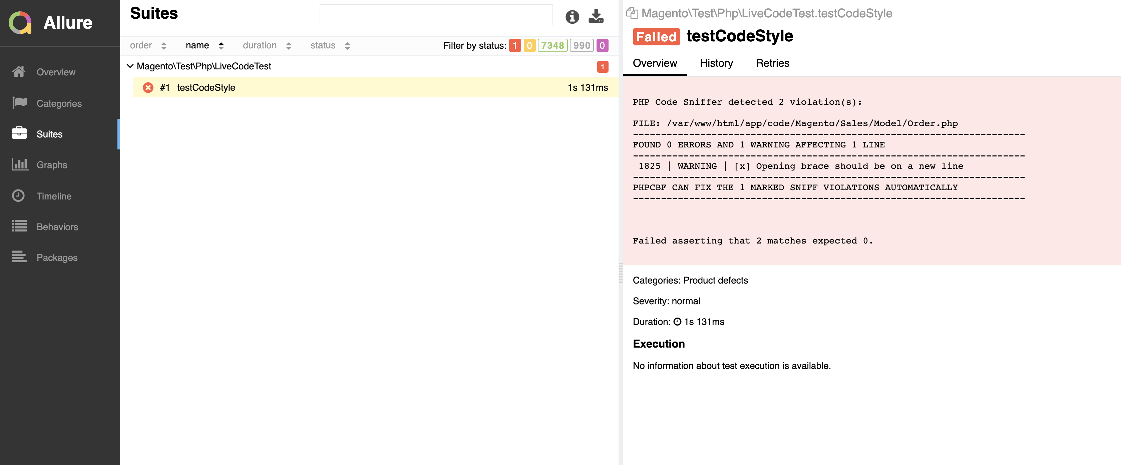The height and width of the screenshot is (465, 1121).
Task: Click the Failed status label badge
Action: coord(656,37)
